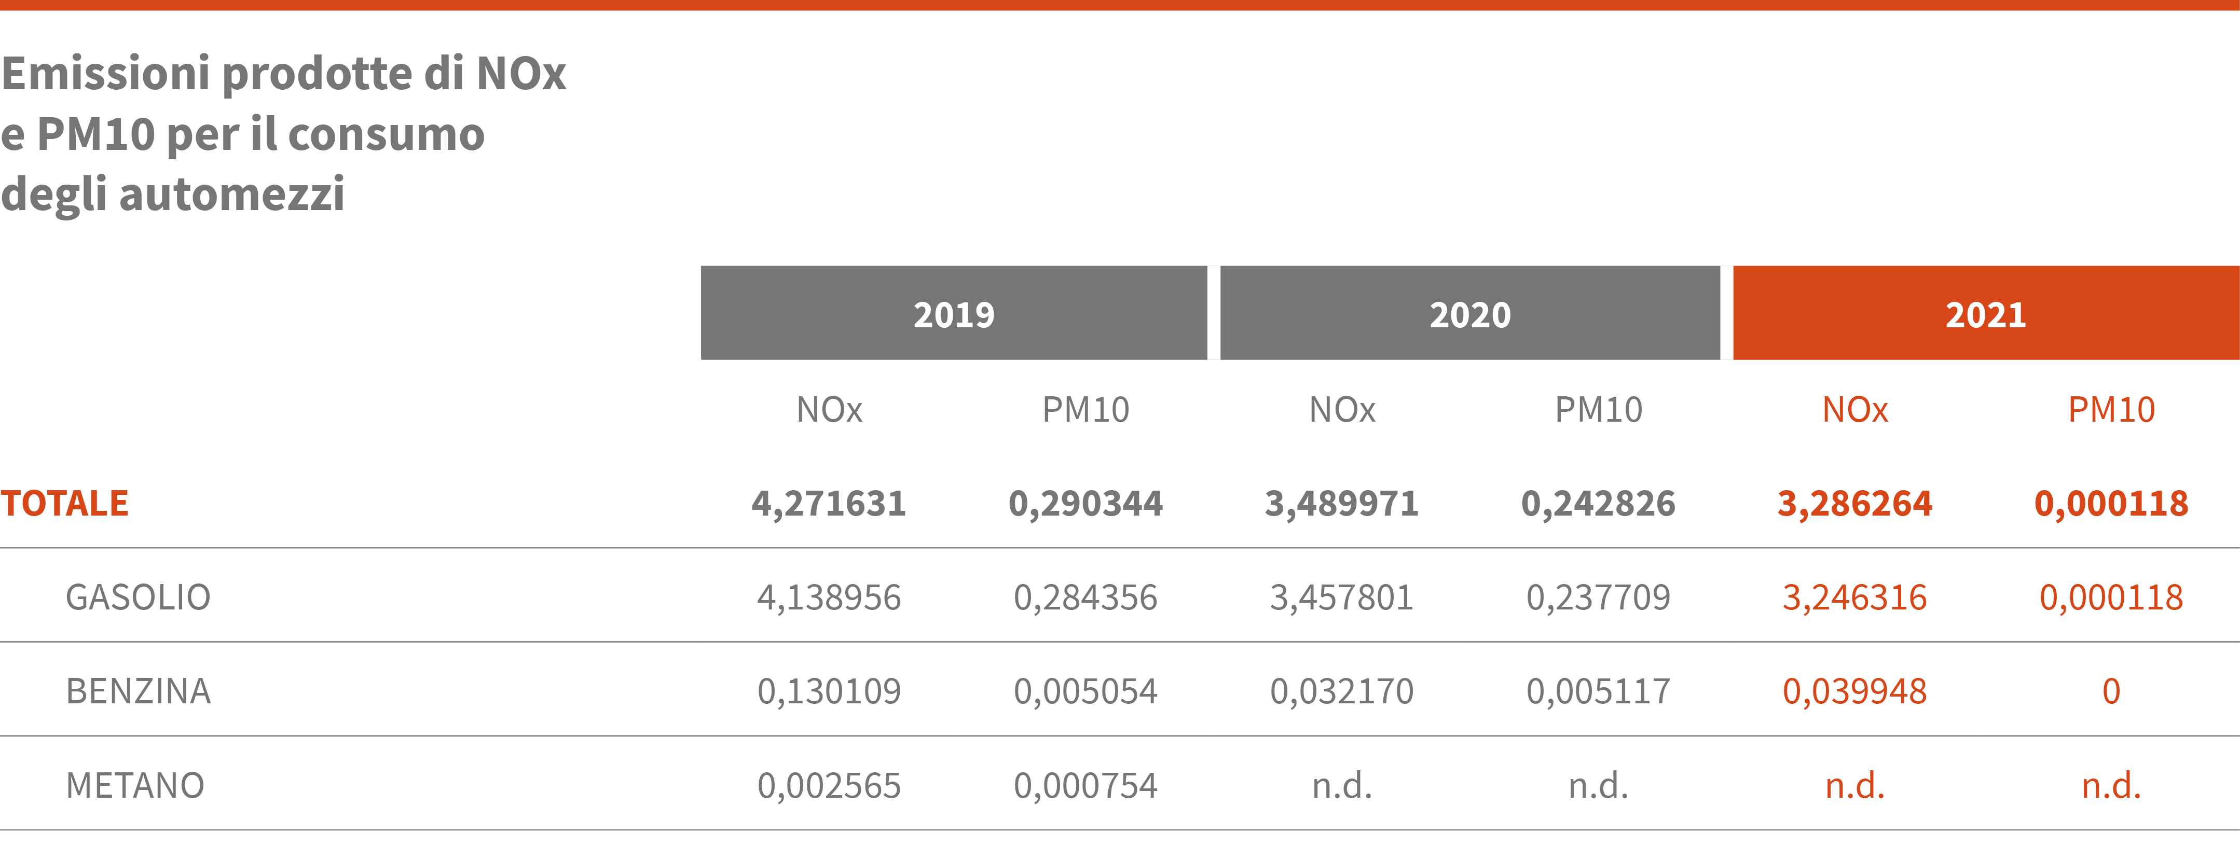
Task: Select the TOTALE row label
Action: coord(65,504)
